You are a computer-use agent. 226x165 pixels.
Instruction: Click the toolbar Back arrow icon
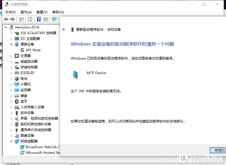[x=6, y=19]
